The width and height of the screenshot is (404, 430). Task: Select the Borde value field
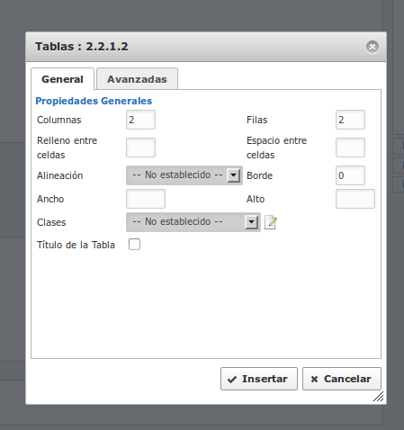(350, 175)
